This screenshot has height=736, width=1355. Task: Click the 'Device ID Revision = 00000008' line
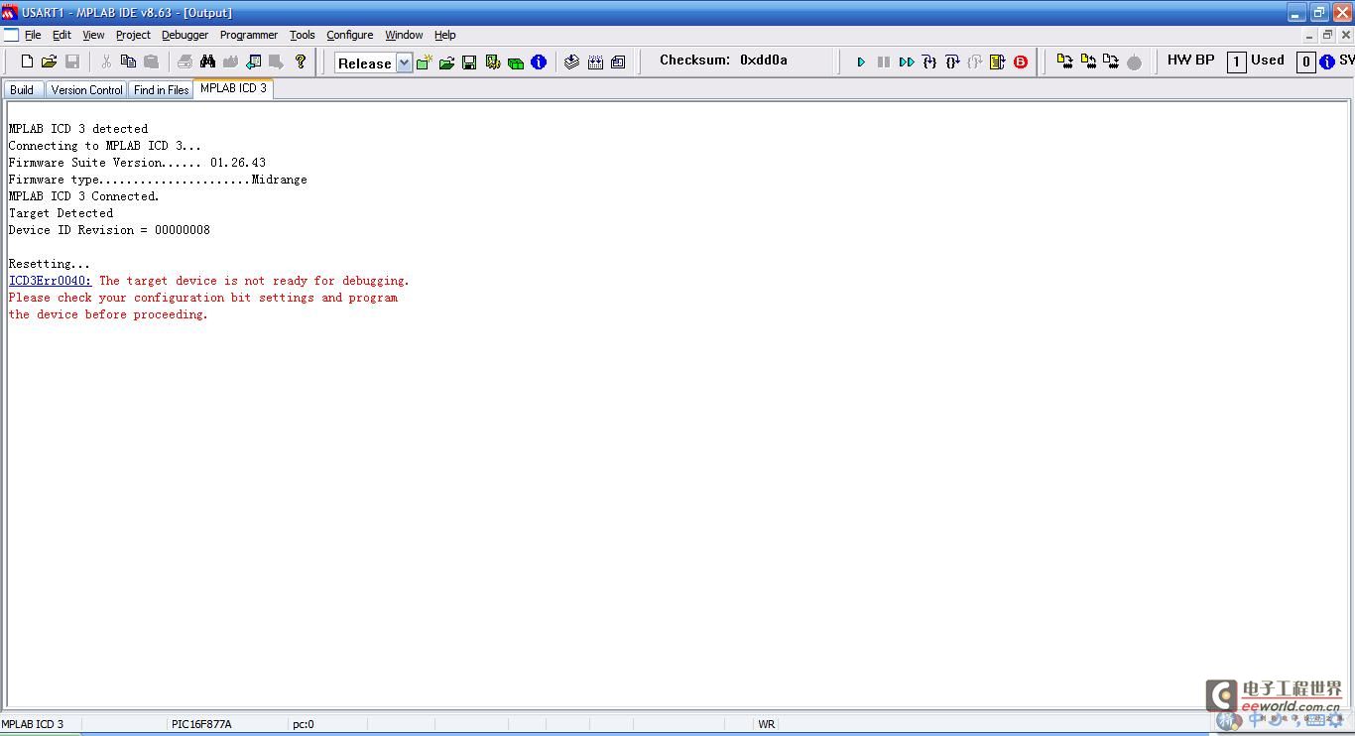point(109,230)
